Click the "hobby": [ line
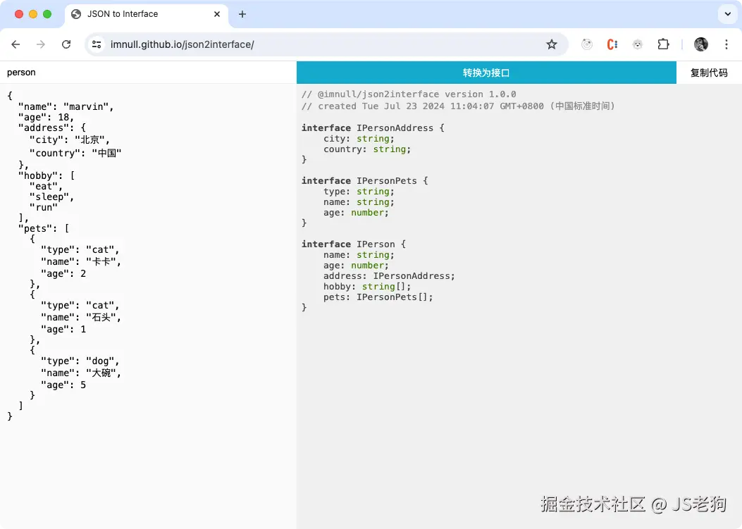The width and height of the screenshot is (742, 529). (47, 175)
